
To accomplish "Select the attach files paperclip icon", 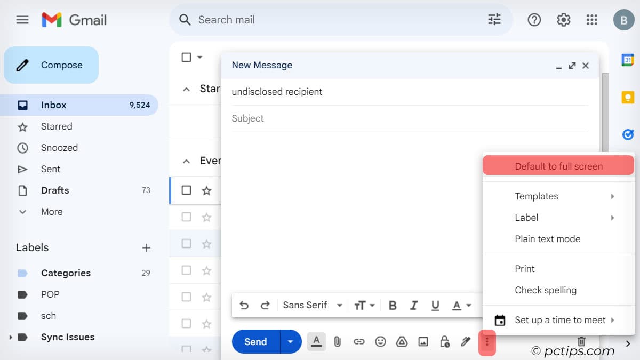I will [x=337, y=341].
